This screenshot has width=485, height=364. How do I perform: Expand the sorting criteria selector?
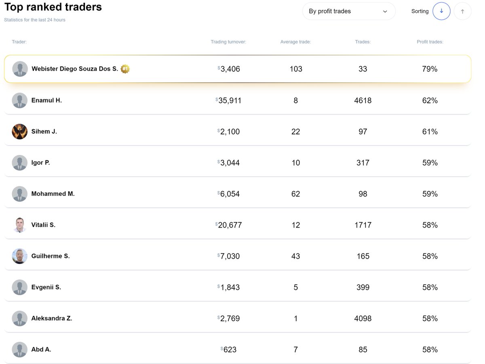coord(349,11)
